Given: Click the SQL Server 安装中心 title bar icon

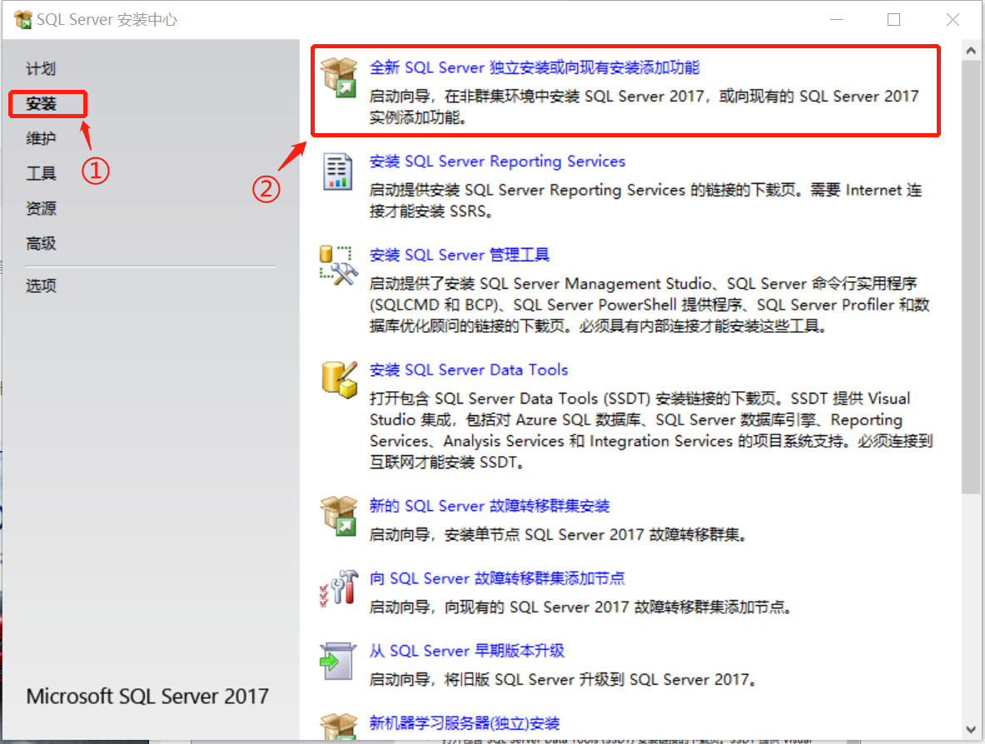Looking at the screenshot, I should click(x=23, y=19).
